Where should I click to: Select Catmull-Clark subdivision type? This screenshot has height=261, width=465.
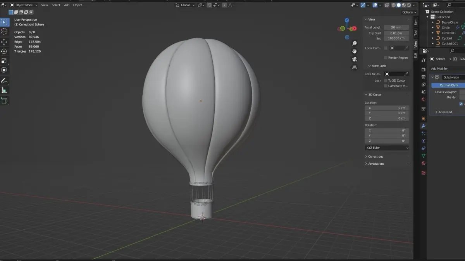click(x=449, y=85)
